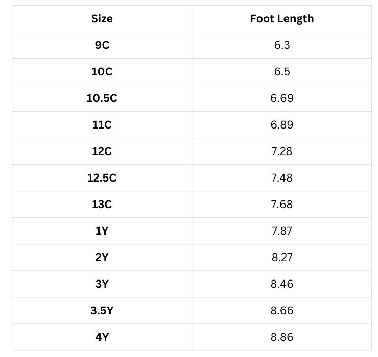Select the 7.87 foot length value
The image size is (378, 357).
[x=282, y=231]
